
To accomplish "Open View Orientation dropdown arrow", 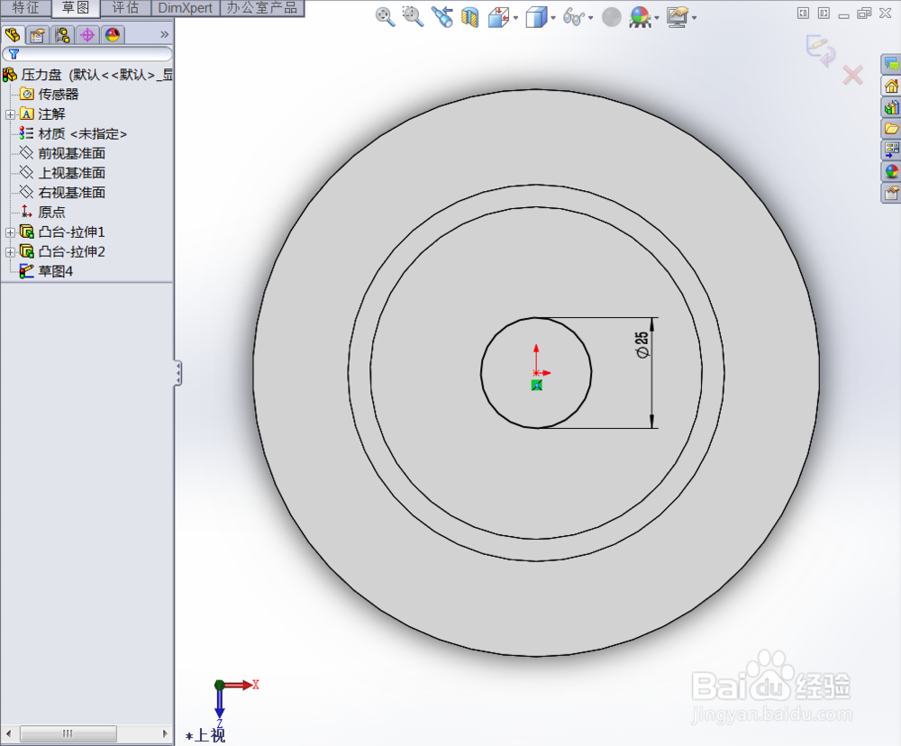I will pyautogui.click(x=515, y=18).
